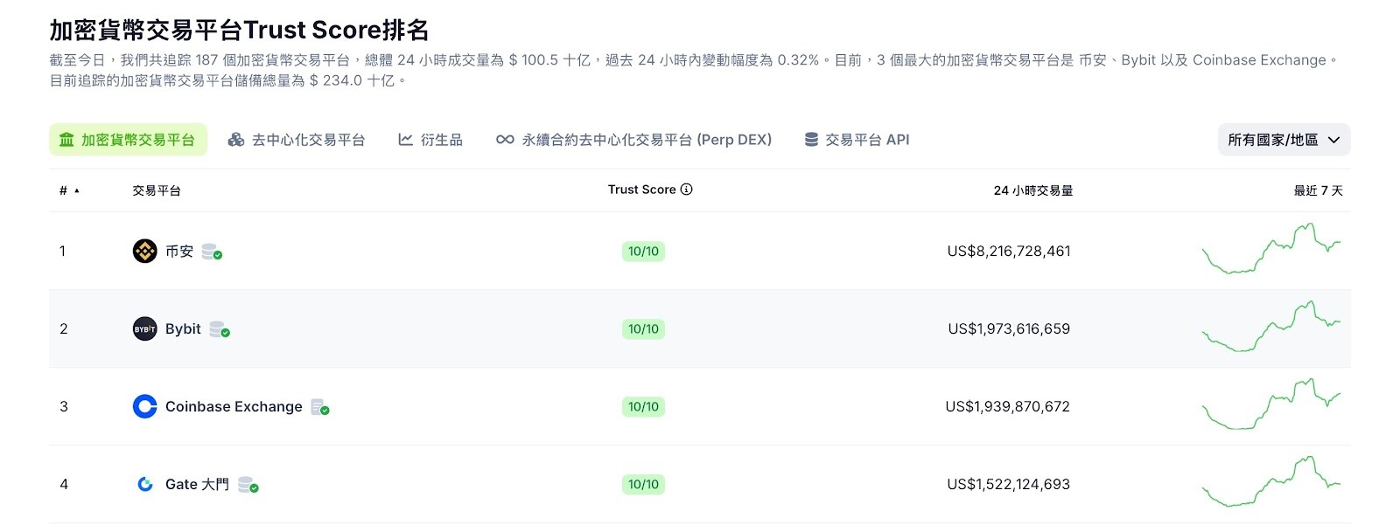Click the Gate 7-day sparkline chart
The height and width of the screenshot is (525, 1400).
pyautogui.click(x=1271, y=482)
